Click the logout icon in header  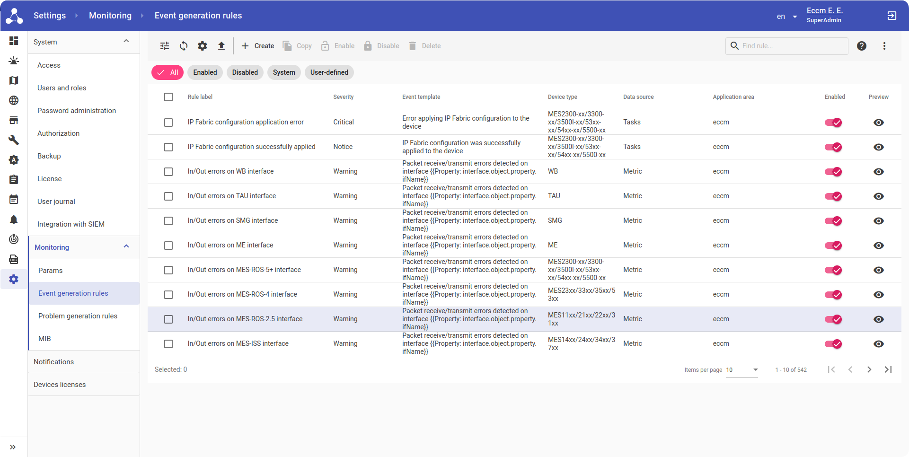click(x=891, y=16)
